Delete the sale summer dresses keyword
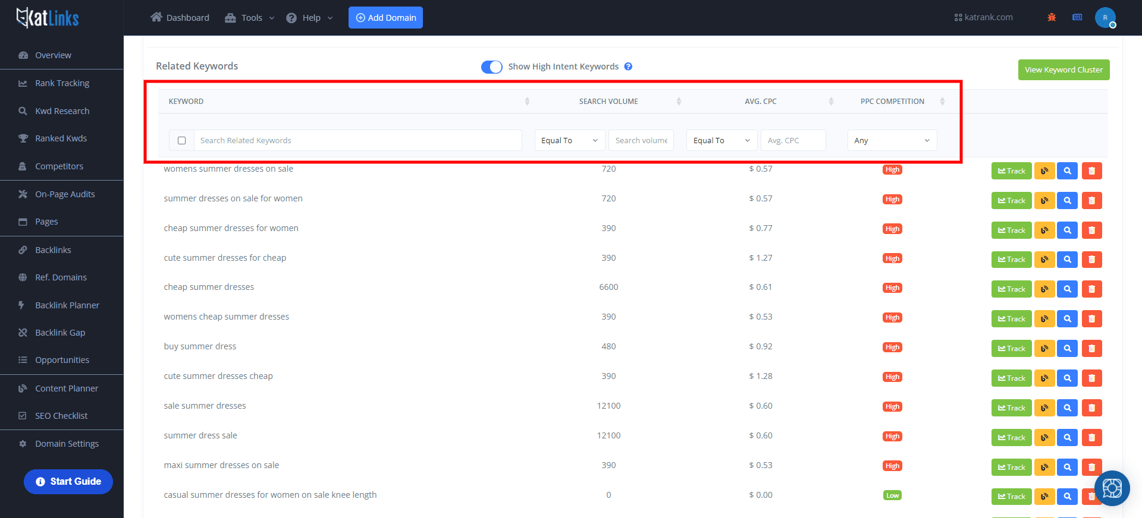Screen dimensions: 1142x518 (1091, 408)
